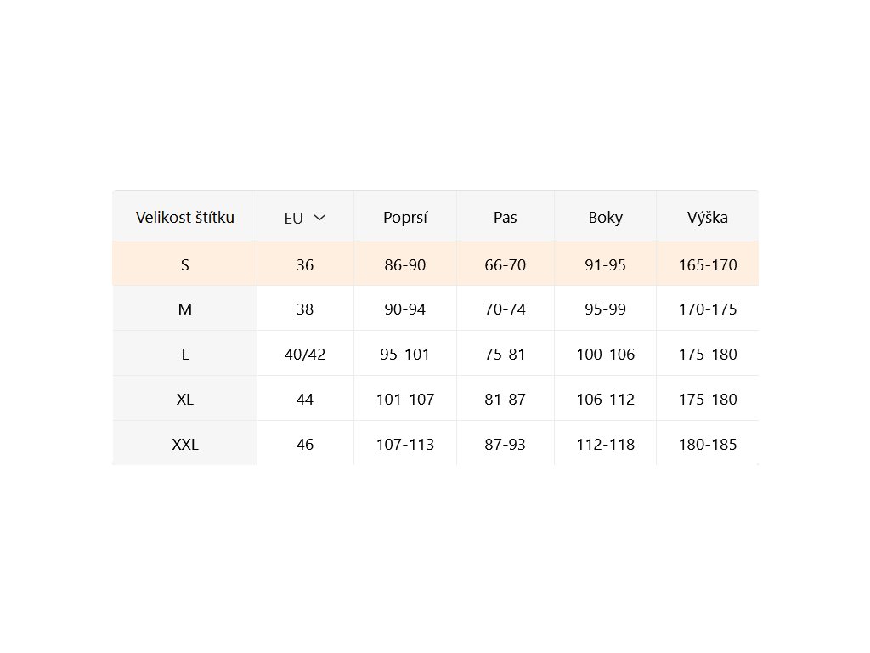This screenshot has height=653, width=870.
Task: Click the 40/42 EU size cell
Action: pyautogui.click(x=305, y=355)
